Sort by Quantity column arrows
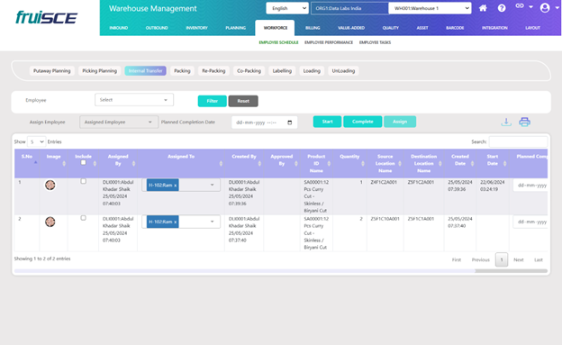Screen dimensions: 562x345 [x=363, y=164]
